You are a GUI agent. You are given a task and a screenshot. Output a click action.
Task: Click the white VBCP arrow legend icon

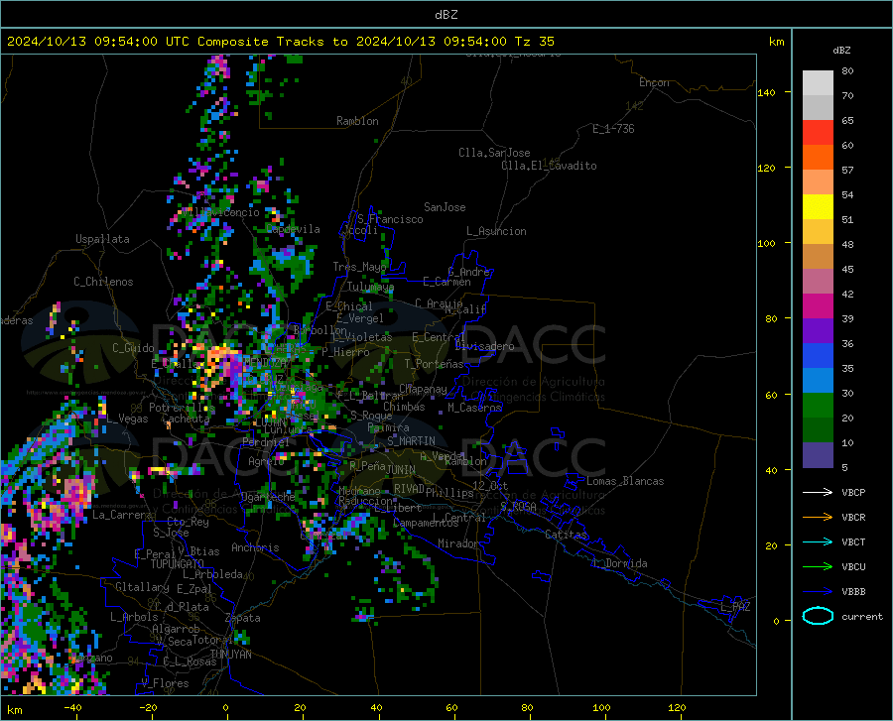click(x=818, y=492)
